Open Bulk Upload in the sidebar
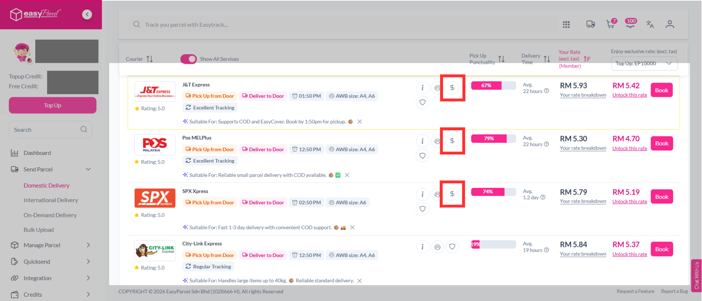Image resolution: width=702 pixels, height=301 pixels. pos(39,230)
